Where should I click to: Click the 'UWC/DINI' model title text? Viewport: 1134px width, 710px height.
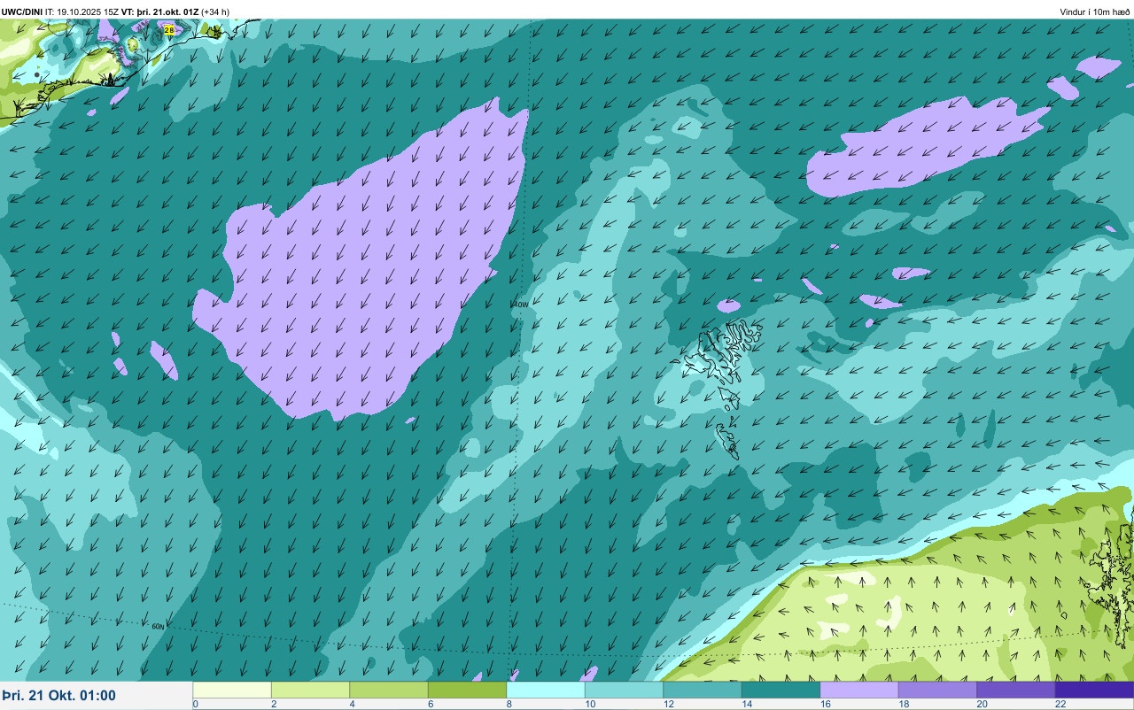click(x=22, y=12)
